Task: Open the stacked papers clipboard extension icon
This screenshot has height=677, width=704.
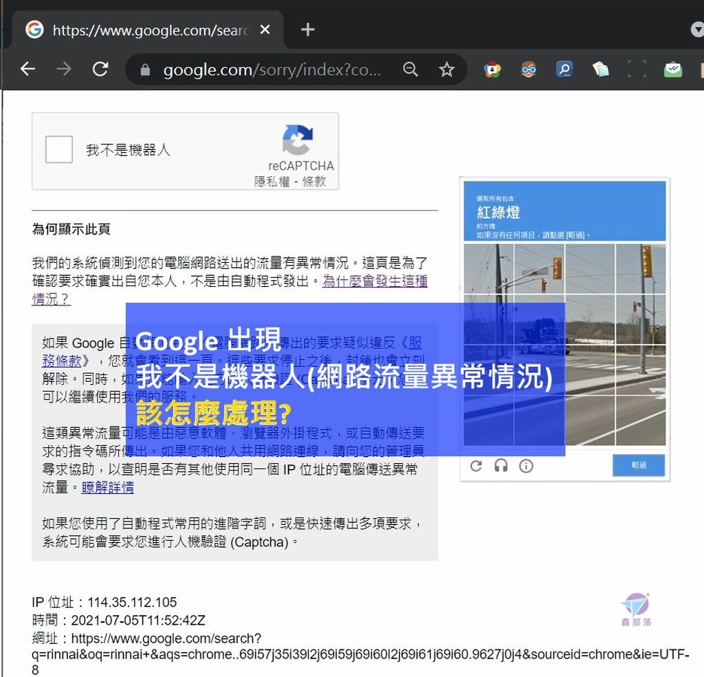Action: (601, 69)
